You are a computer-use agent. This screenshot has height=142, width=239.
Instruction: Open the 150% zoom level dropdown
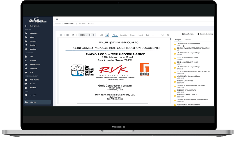point(83,35)
